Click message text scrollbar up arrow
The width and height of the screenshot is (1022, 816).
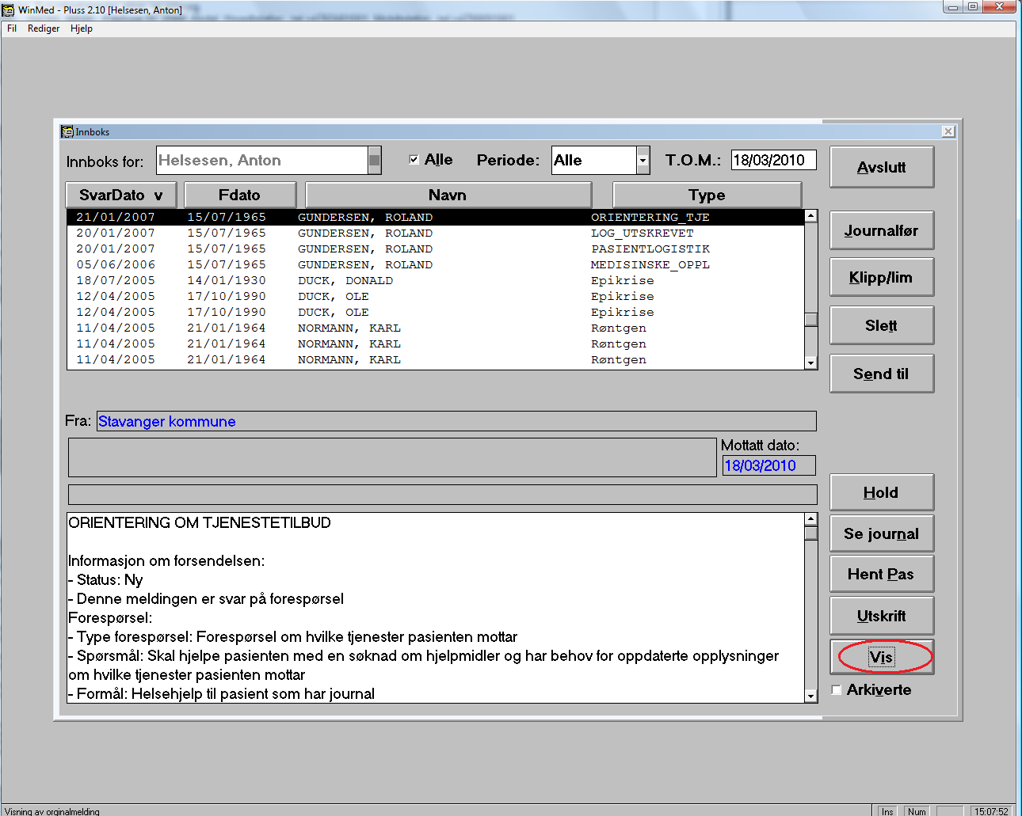click(x=810, y=519)
